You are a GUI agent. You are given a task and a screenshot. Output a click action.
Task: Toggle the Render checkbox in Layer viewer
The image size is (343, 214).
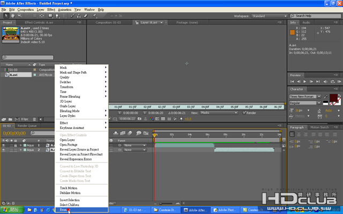coord(244,113)
